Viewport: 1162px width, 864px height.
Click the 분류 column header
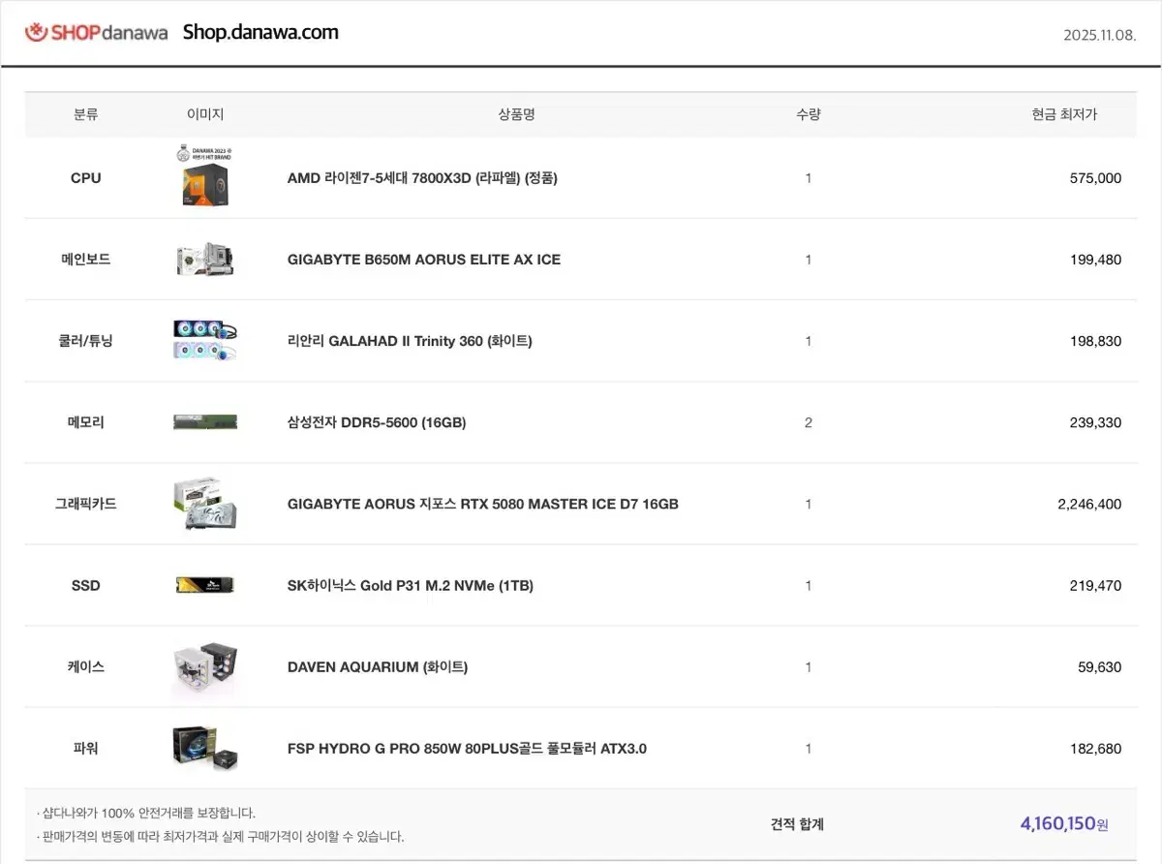85,114
